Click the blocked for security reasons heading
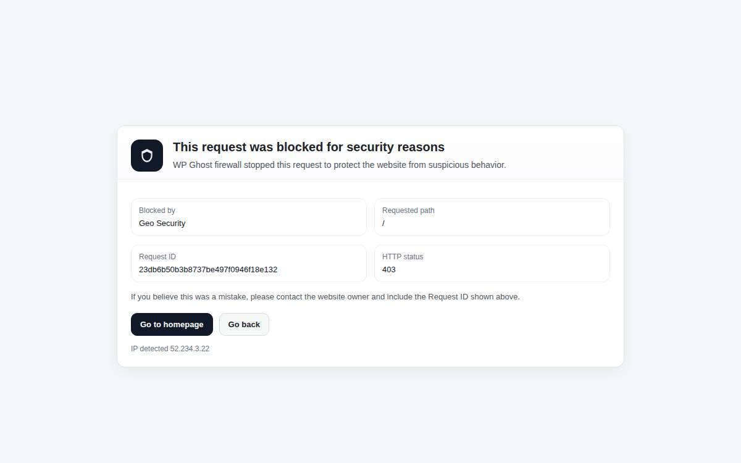 [x=309, y=147]
